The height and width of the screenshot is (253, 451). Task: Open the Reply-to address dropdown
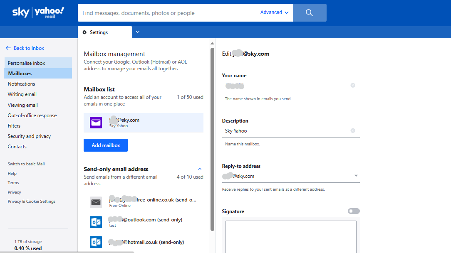coord(356,176)
